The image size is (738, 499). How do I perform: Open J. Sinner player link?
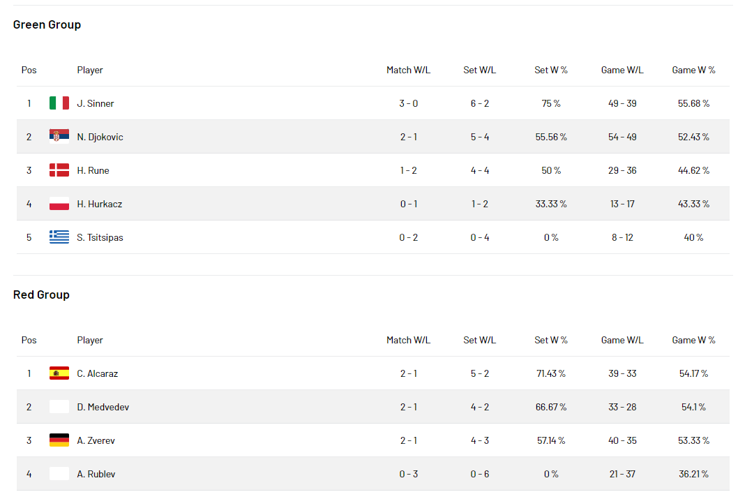point(96,103)
